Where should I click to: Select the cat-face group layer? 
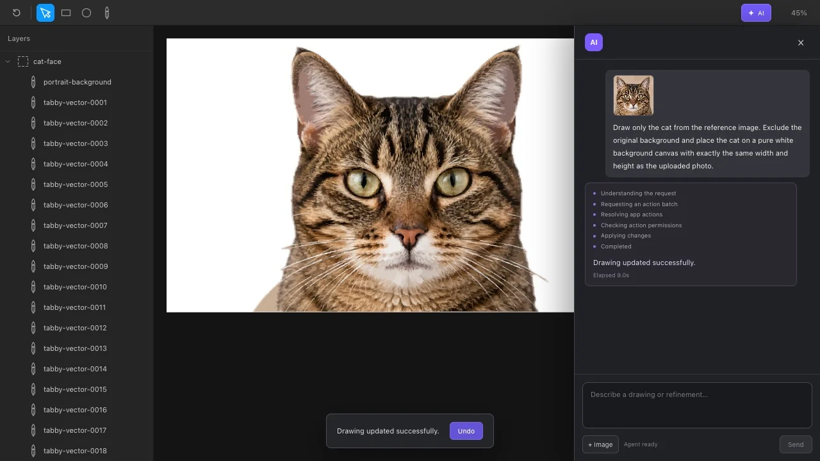click(77, 61)
